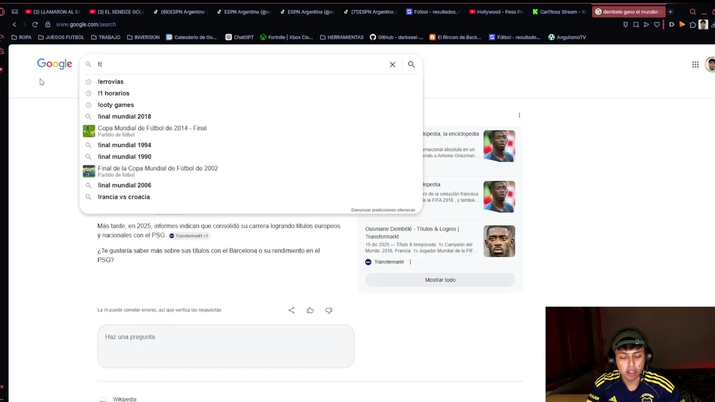The image size is (715, 402).
Task: Open the Google apps grid
Action: tap(695, 64)
